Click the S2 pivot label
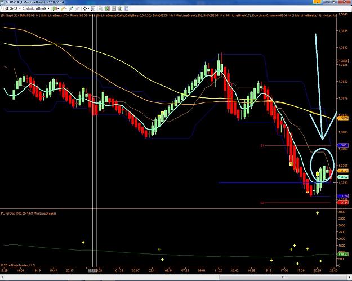The image size is (352, 281). coord(262,203)
